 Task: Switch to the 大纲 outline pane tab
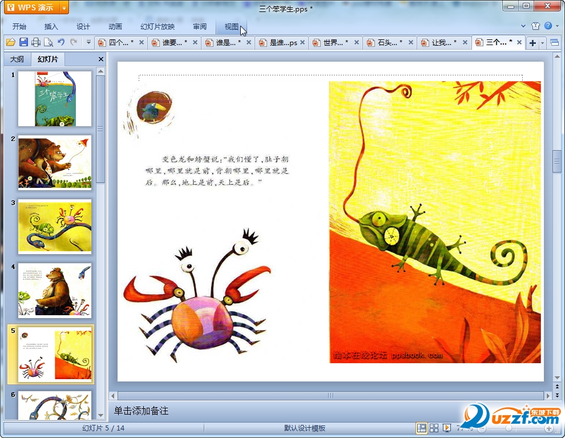pos(17,59)
